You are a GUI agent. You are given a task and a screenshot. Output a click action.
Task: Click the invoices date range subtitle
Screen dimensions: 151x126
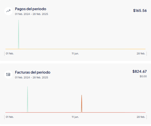(31, 78)
